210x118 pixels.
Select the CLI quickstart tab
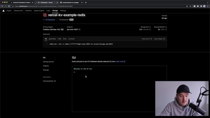point(46,39)
